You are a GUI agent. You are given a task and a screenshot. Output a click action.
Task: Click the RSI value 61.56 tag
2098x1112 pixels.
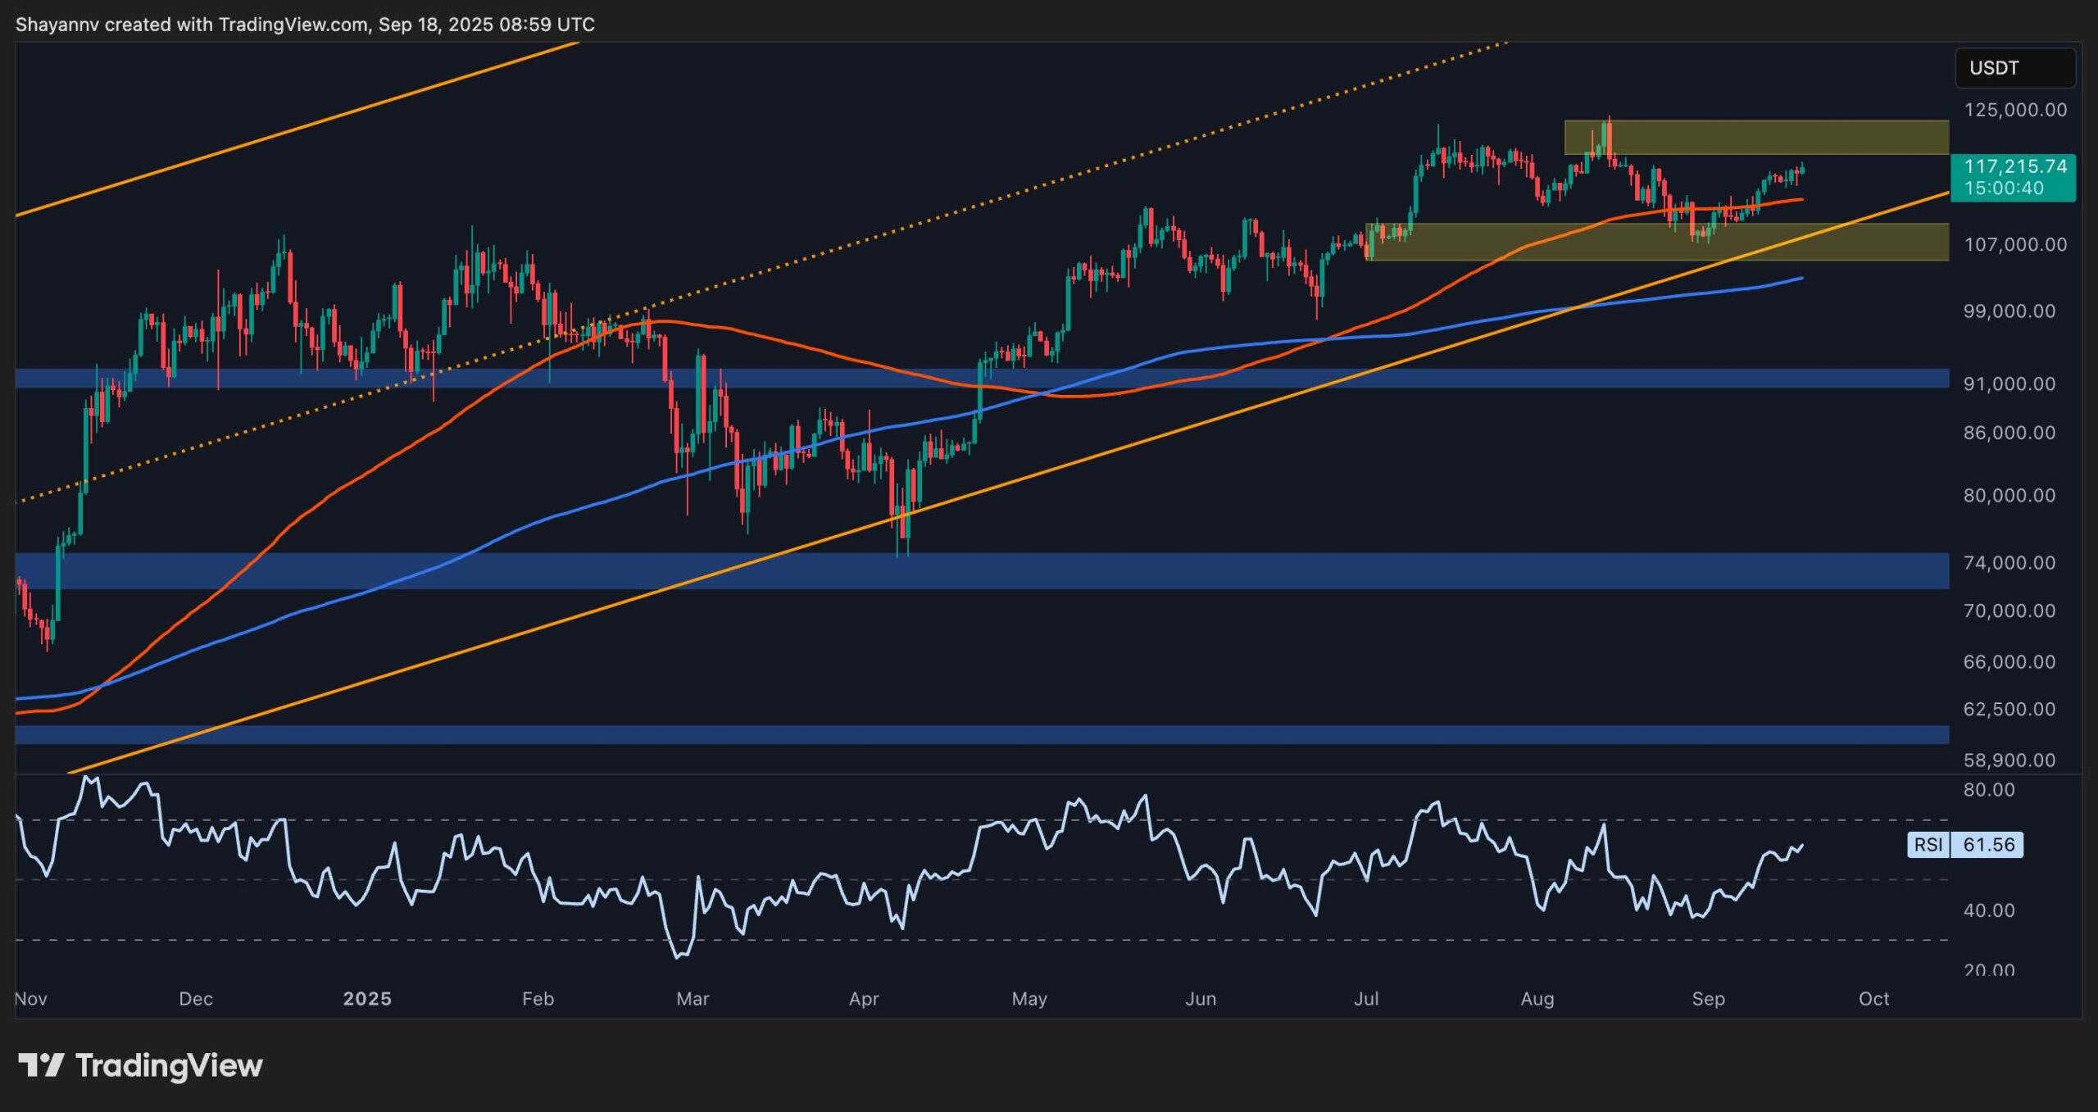(1988, 845)
